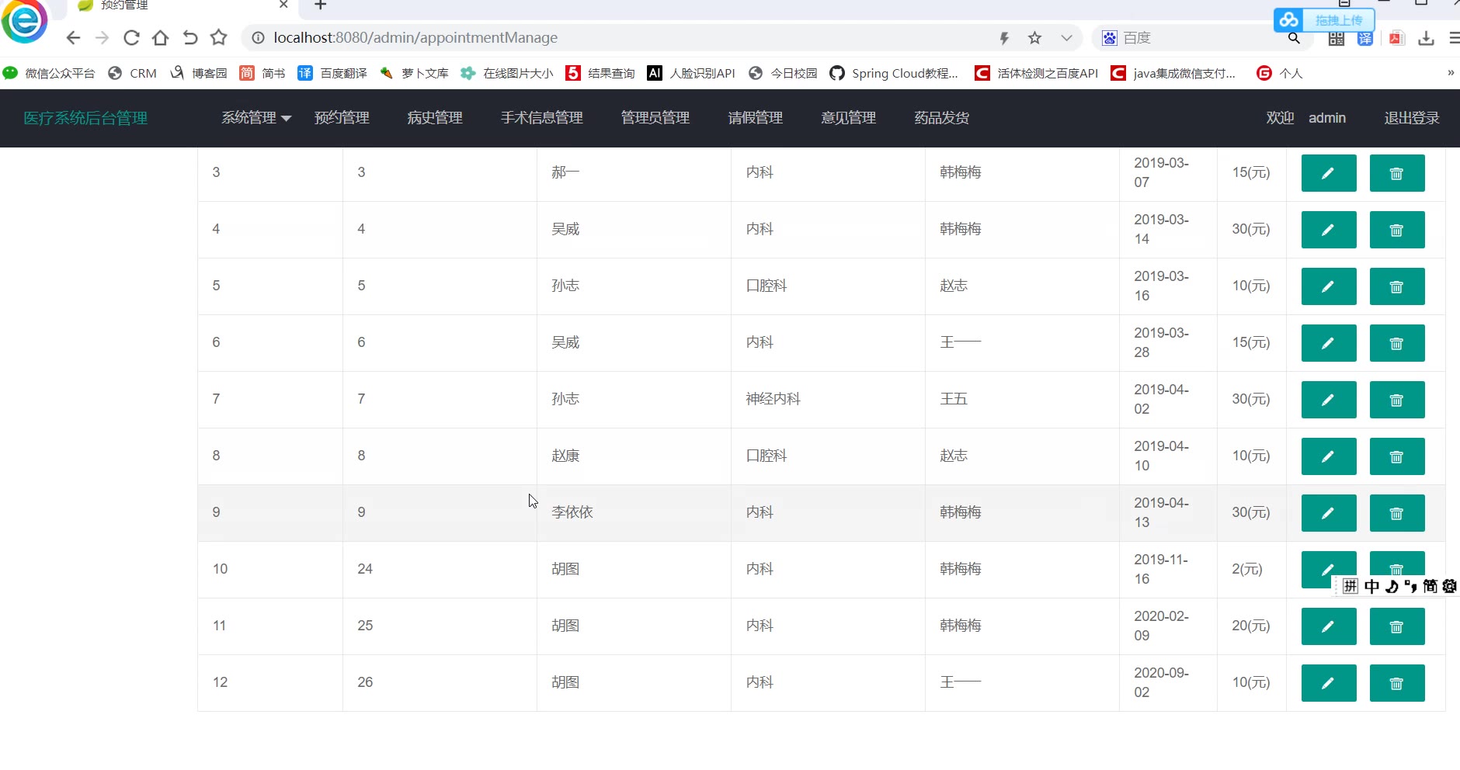Screen dimensions: 1460x770
Task: Open browser home page
Action: 161,37
